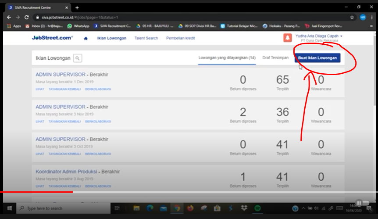Click the Chrome profile avatar icon
This screenshot has width=378, height=219.
pos(363,17)
